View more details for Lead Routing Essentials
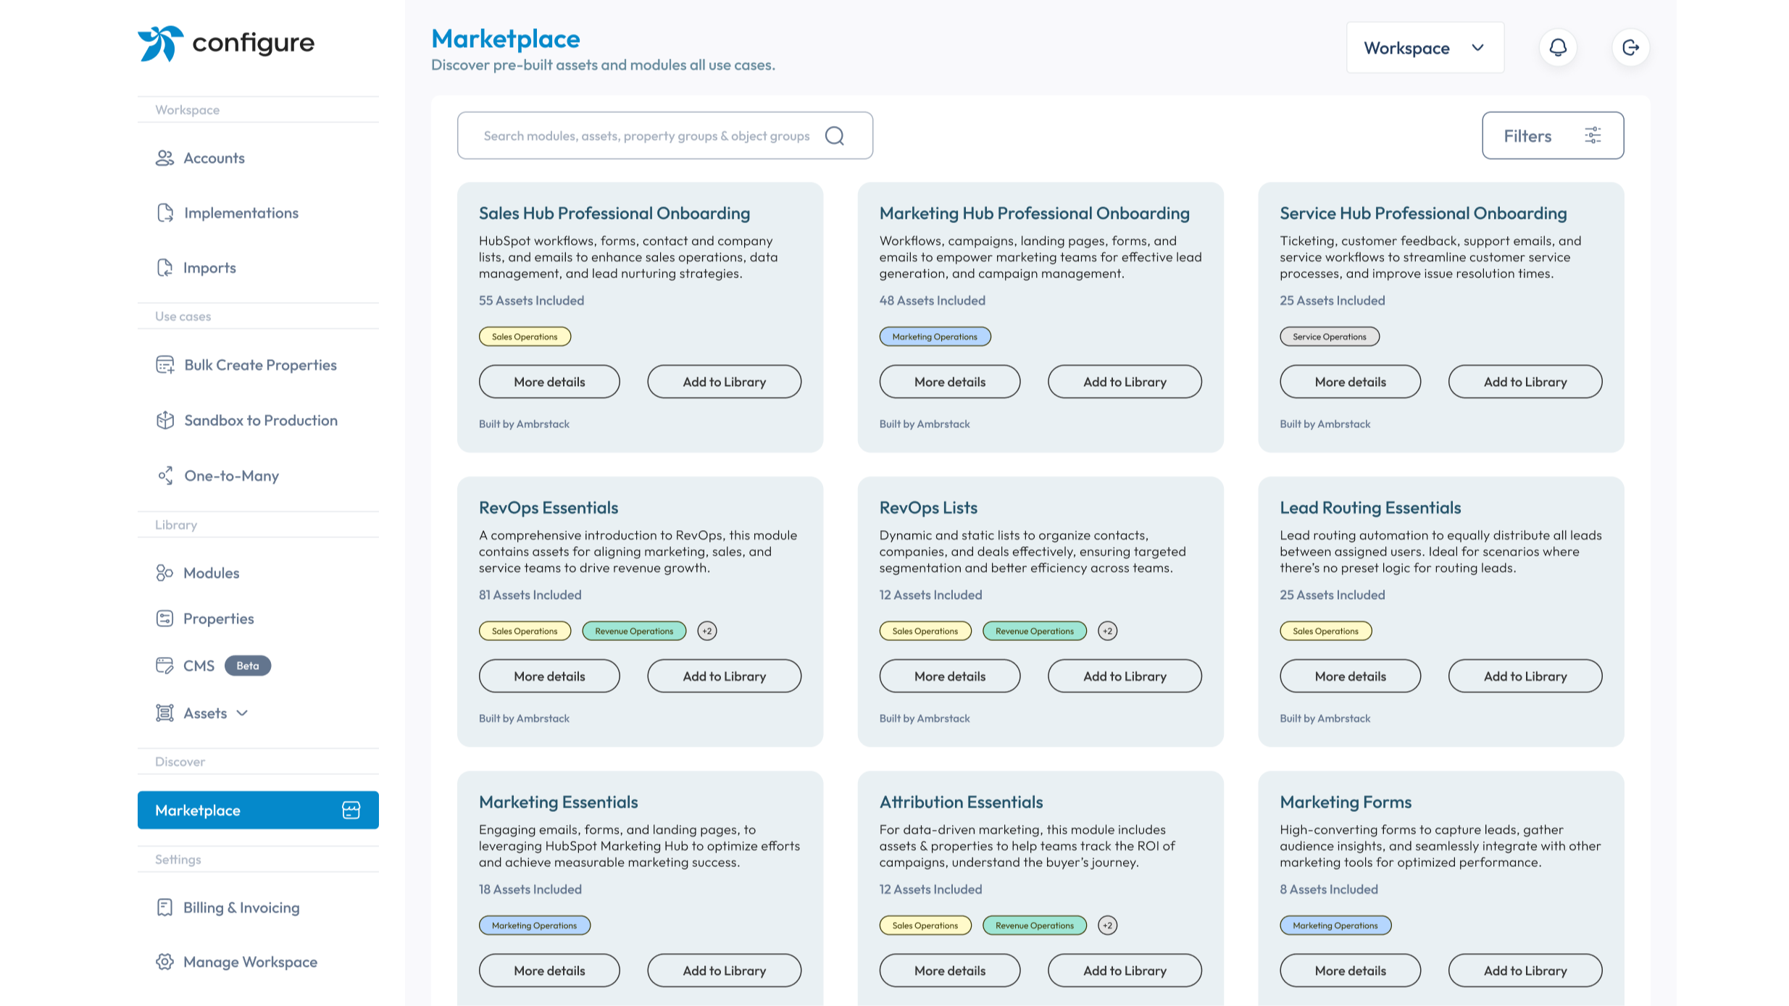Viewport: 1789px width, 1006px height. 1349,675
